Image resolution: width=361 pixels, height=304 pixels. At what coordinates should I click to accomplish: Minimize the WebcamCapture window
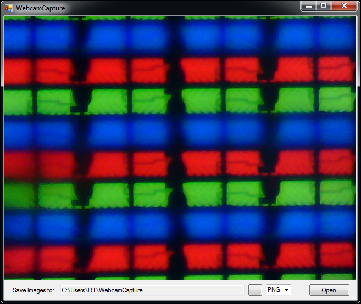(308, 5)
